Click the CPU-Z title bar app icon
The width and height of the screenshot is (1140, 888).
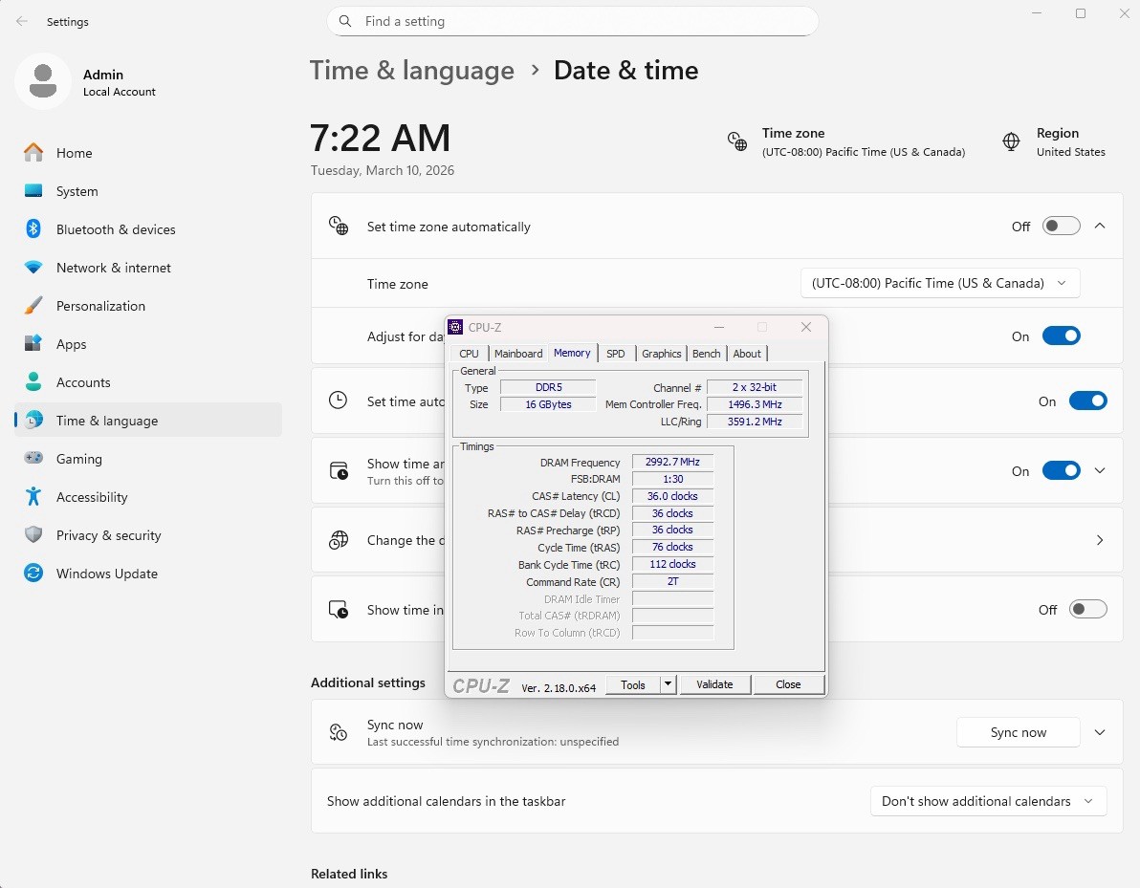pos(456,328)
